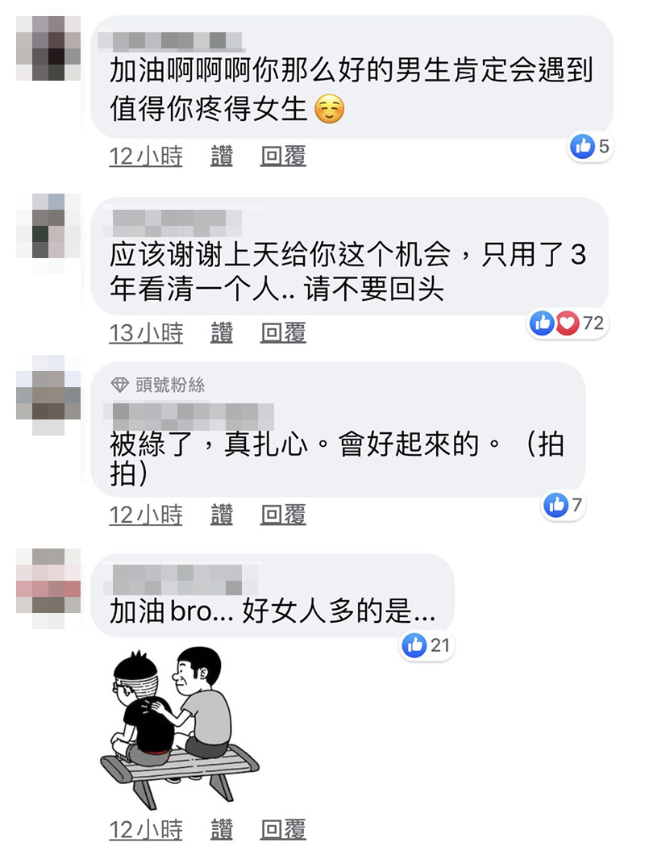Viewport: 645px width, 851px height.
Task: Click the blurred name above 加油 bro comment
Action: pyautogui.click(x=173, y=580)
